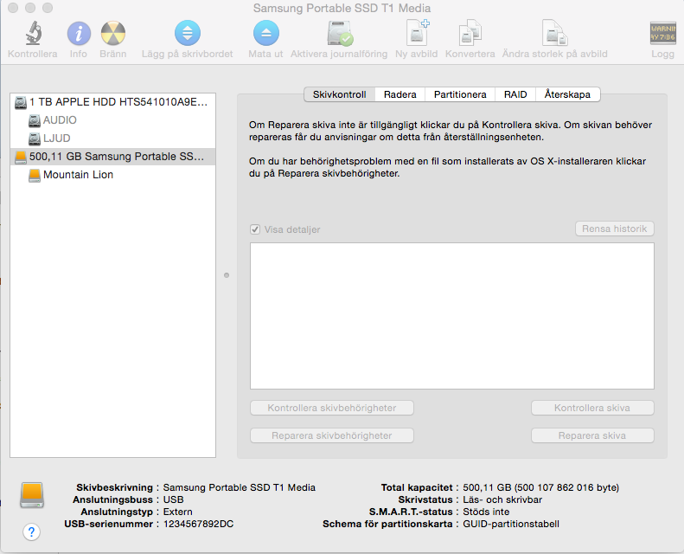
Task: Click the orange Samsung SSD drive icon
Action: [x=21, y=158]
